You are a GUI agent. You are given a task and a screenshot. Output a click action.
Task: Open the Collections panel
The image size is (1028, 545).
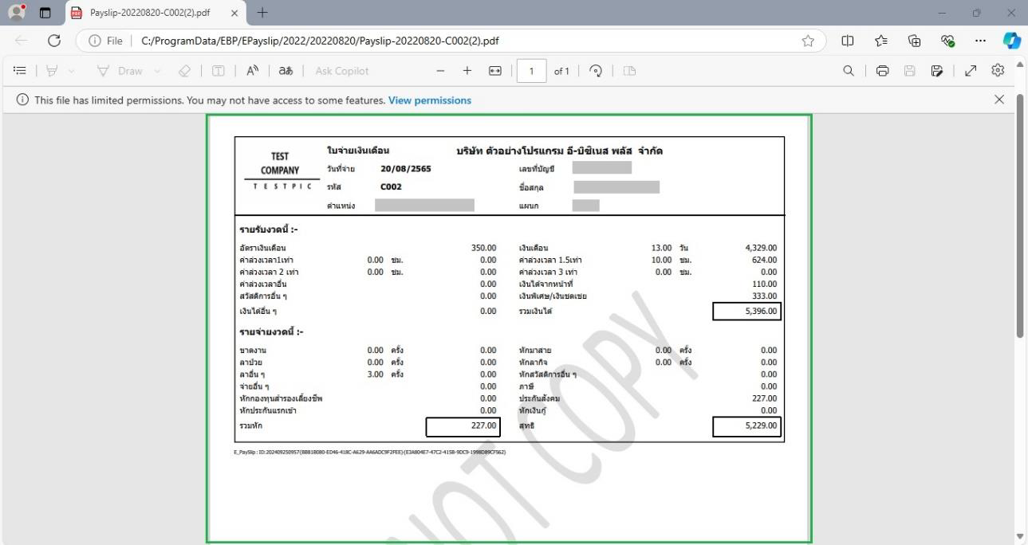(914, 41)
